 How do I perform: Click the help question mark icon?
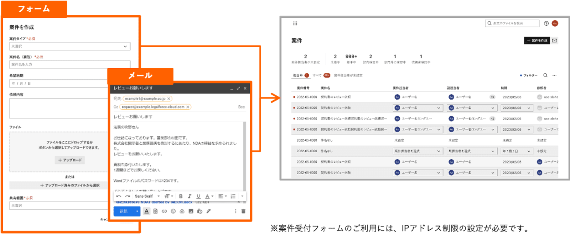click(x=546, y=23)
